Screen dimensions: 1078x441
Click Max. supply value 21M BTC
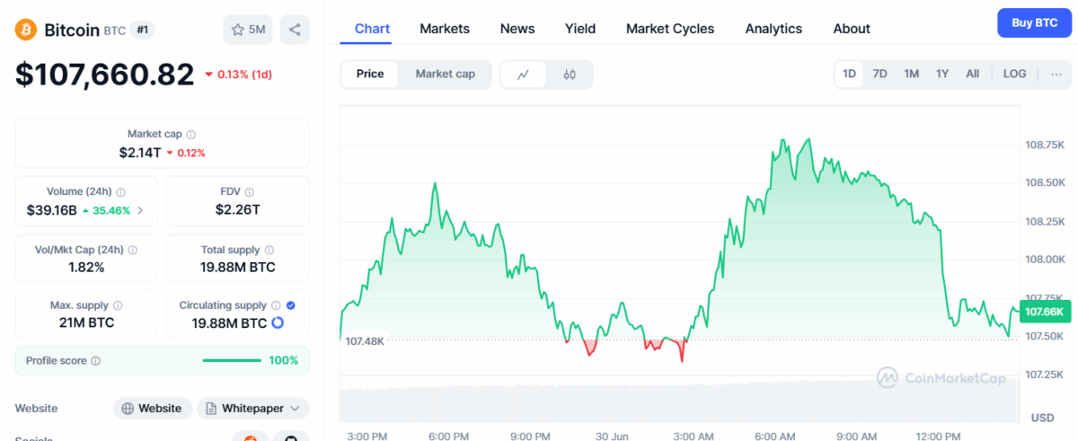86,322
